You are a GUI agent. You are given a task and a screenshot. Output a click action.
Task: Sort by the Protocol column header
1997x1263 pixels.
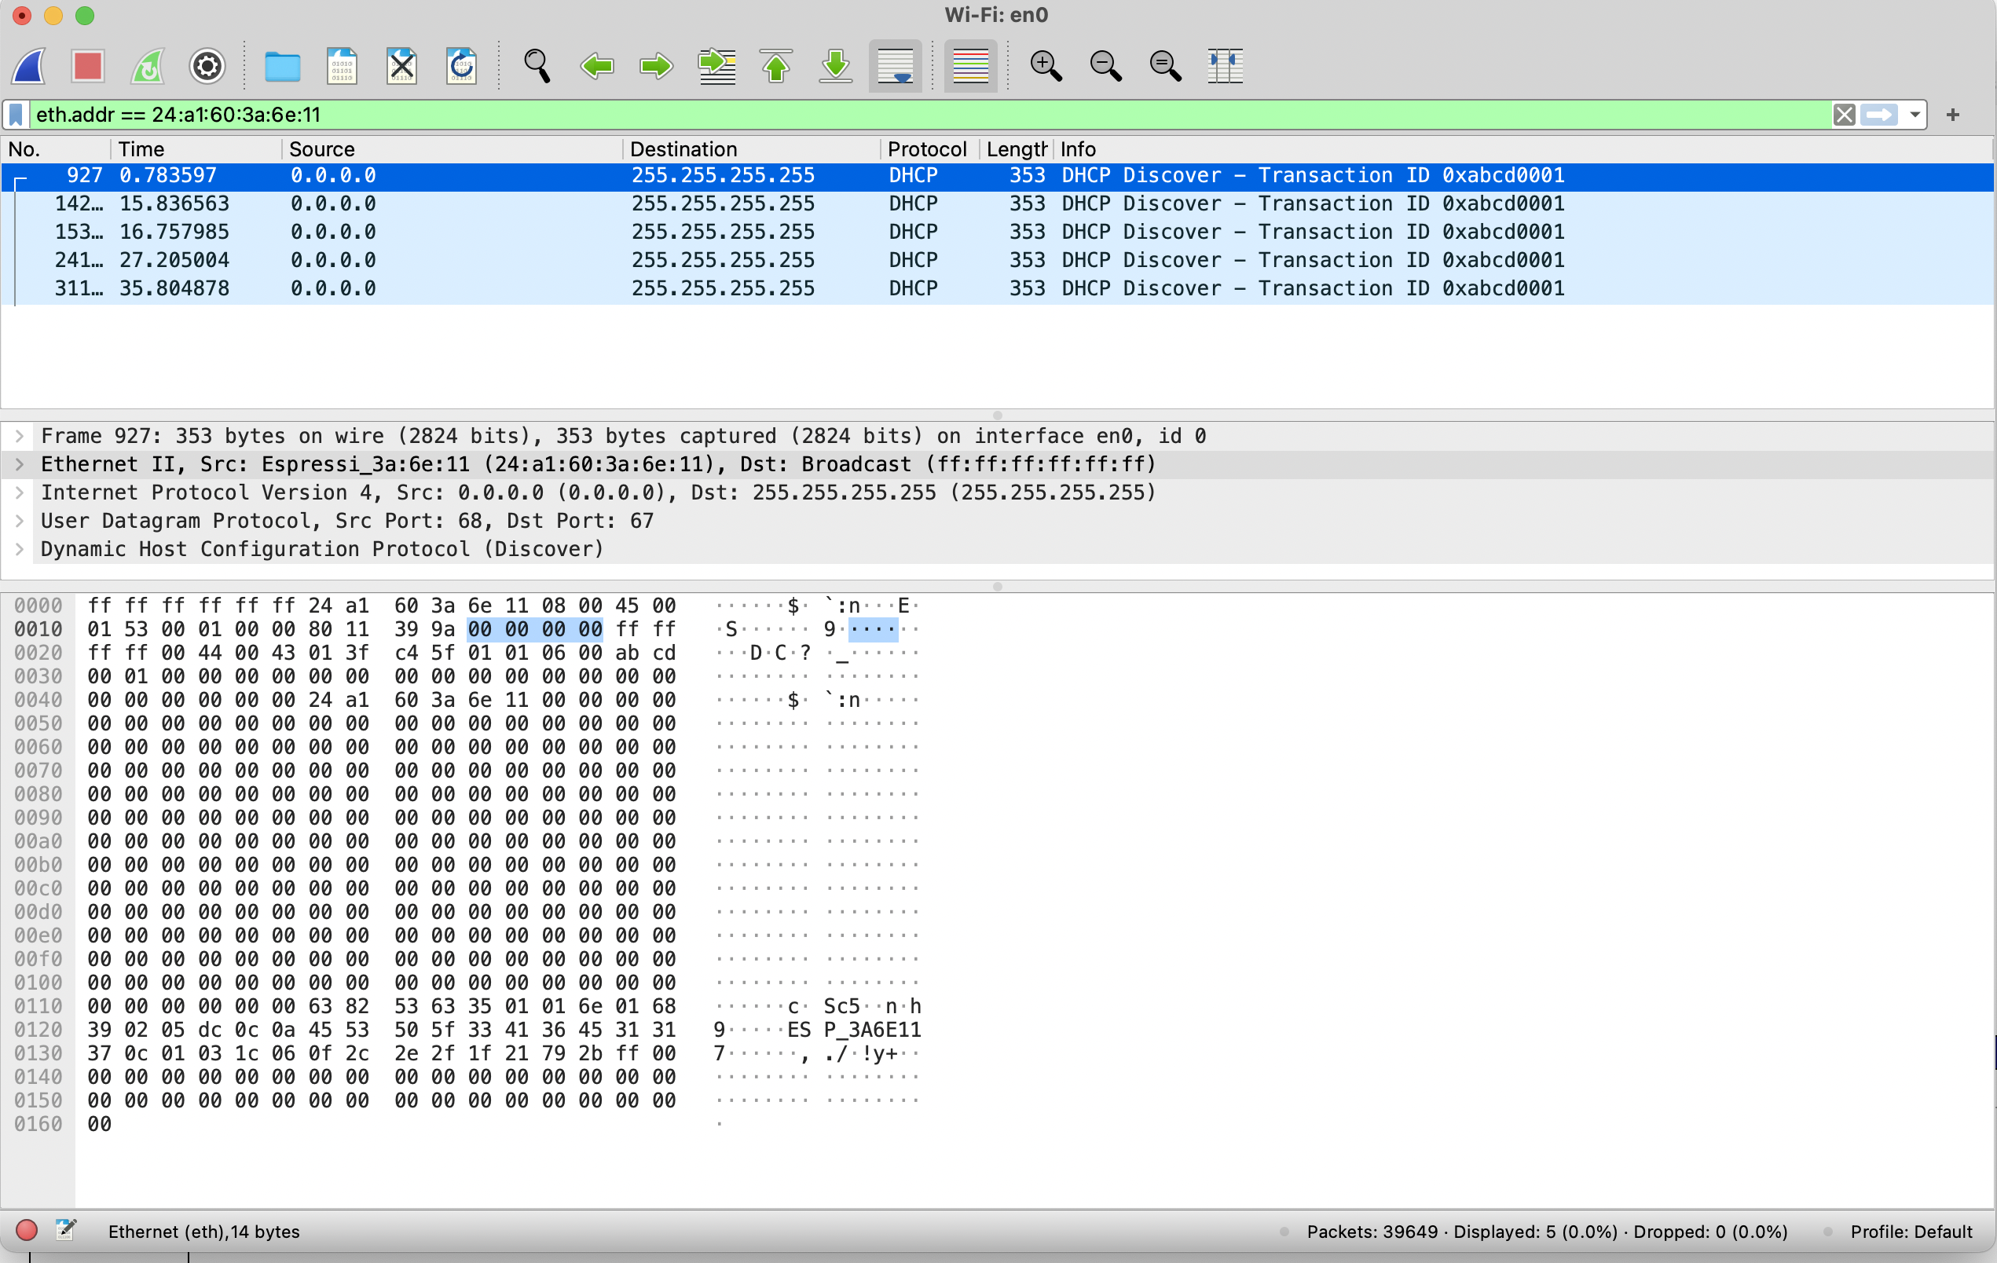[926, 149]
